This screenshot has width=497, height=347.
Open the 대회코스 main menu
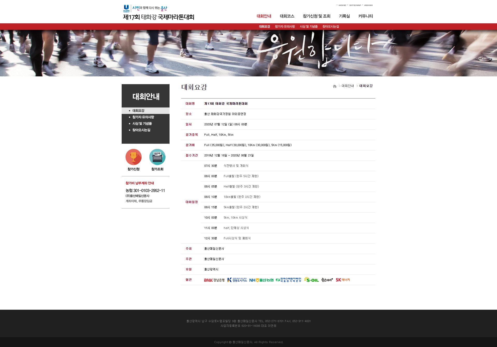287,16
